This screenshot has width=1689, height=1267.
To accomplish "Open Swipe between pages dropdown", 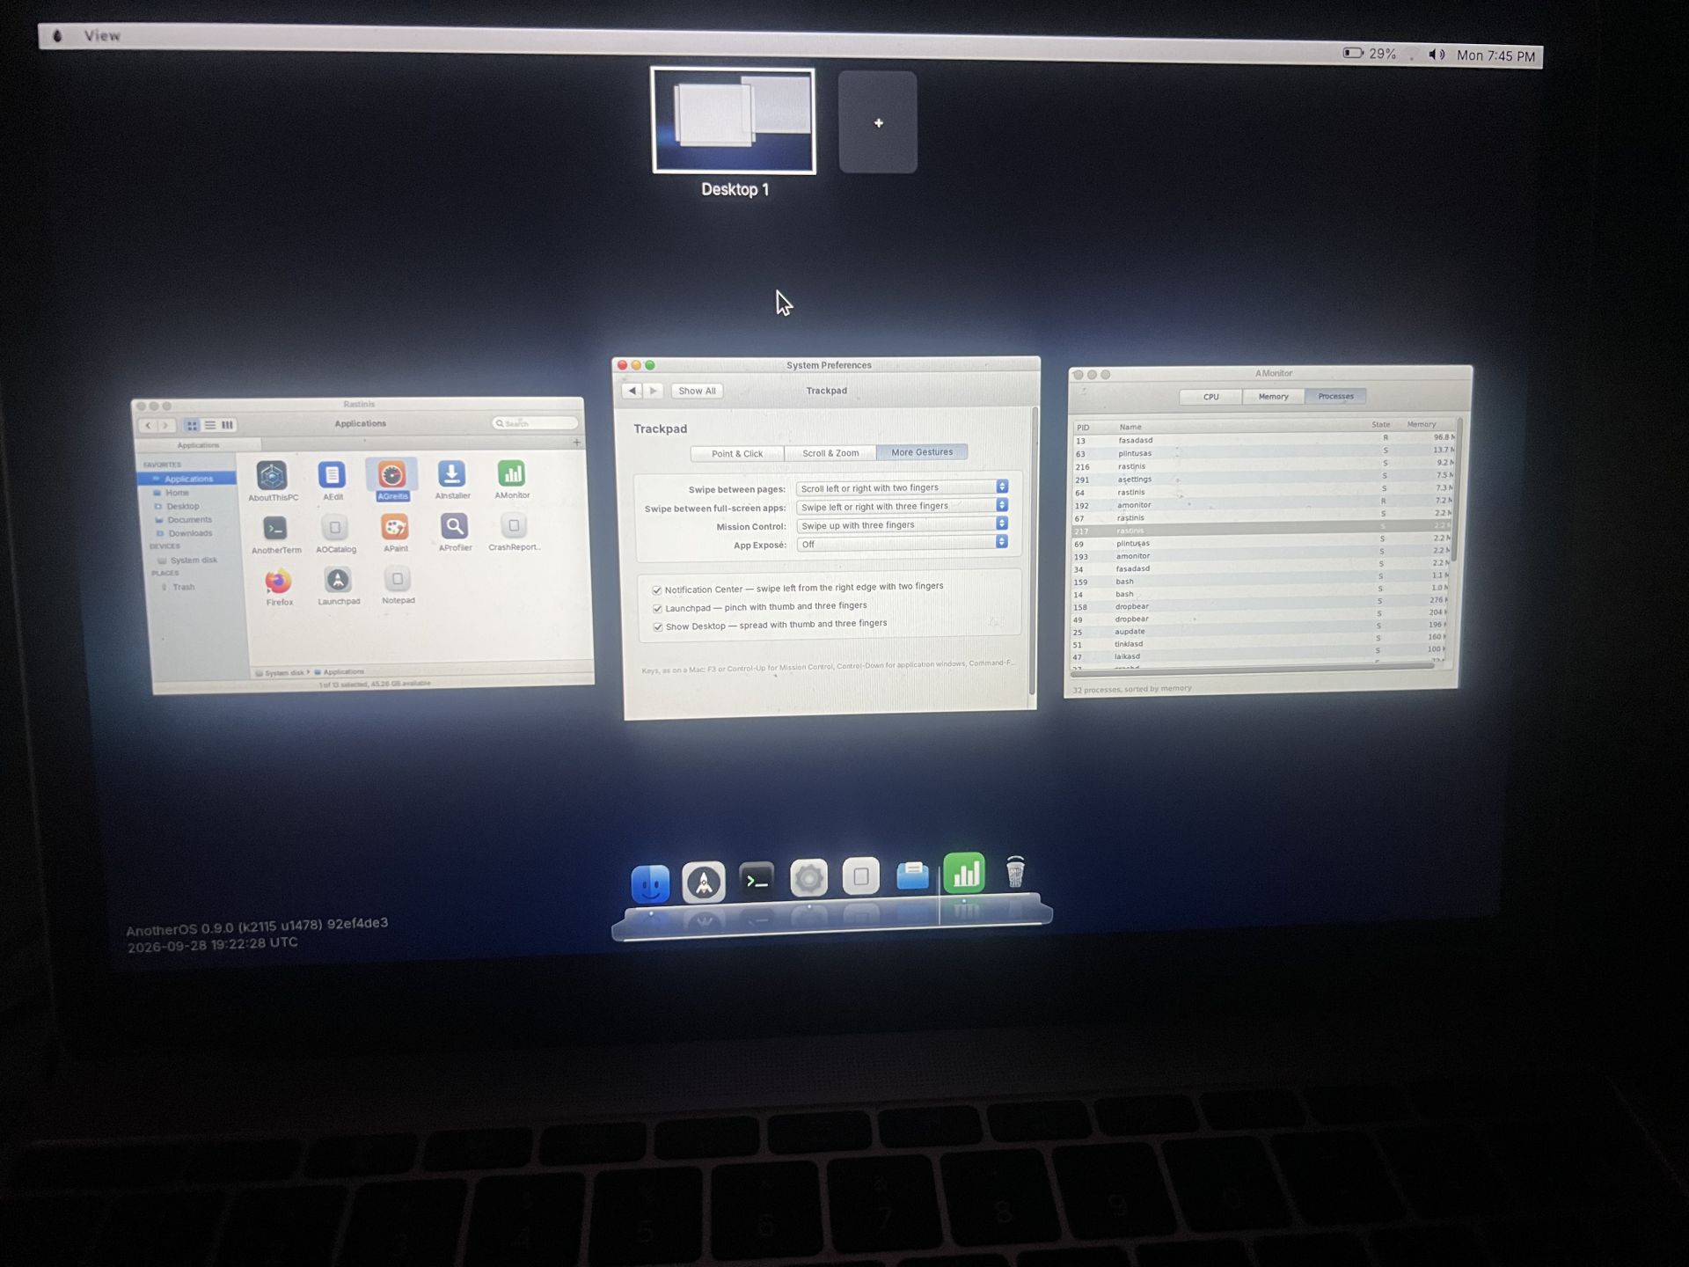I will pyautogui.click(x=902, y=487).
